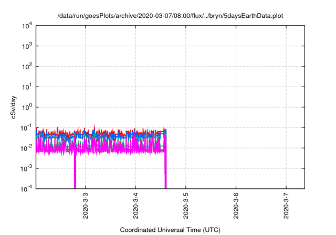This screenshot has width=336, height=235.
Task: Click the 2020-3-3 x-axis date label
Action: click(86, 206)
